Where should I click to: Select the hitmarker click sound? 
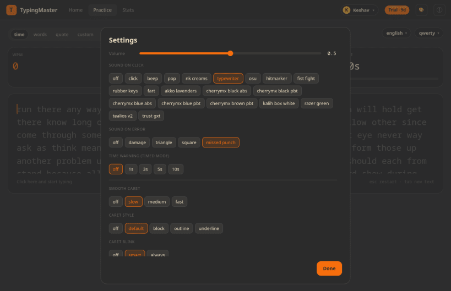(276, 79)
